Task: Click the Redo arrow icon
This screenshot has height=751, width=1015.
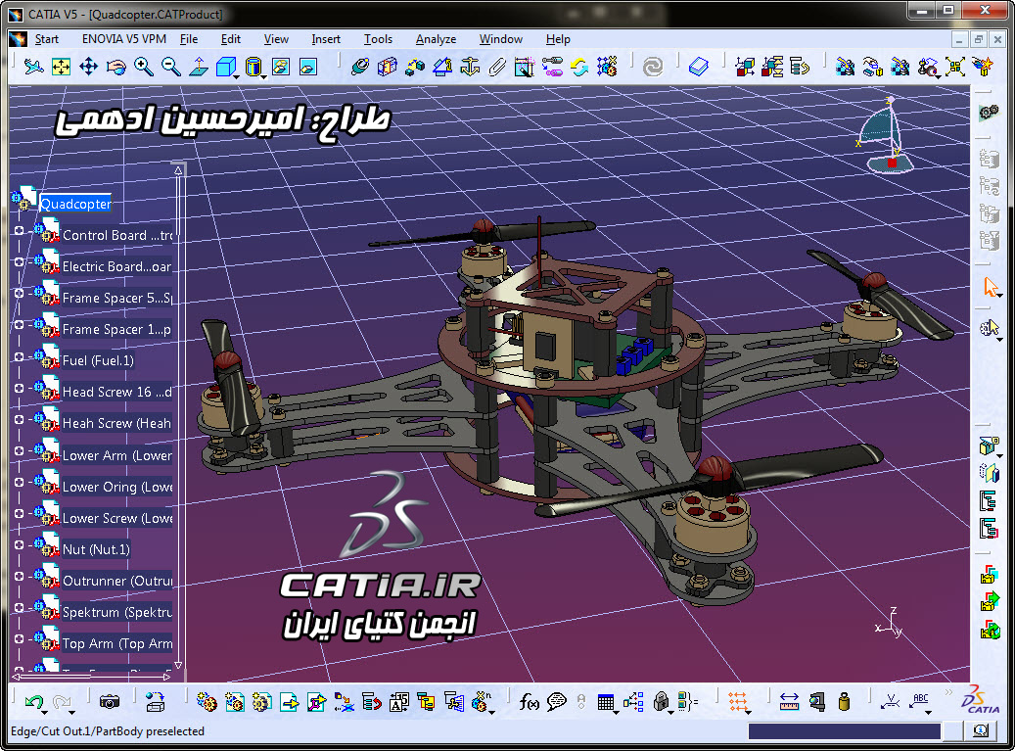Action: coord(62,702)
